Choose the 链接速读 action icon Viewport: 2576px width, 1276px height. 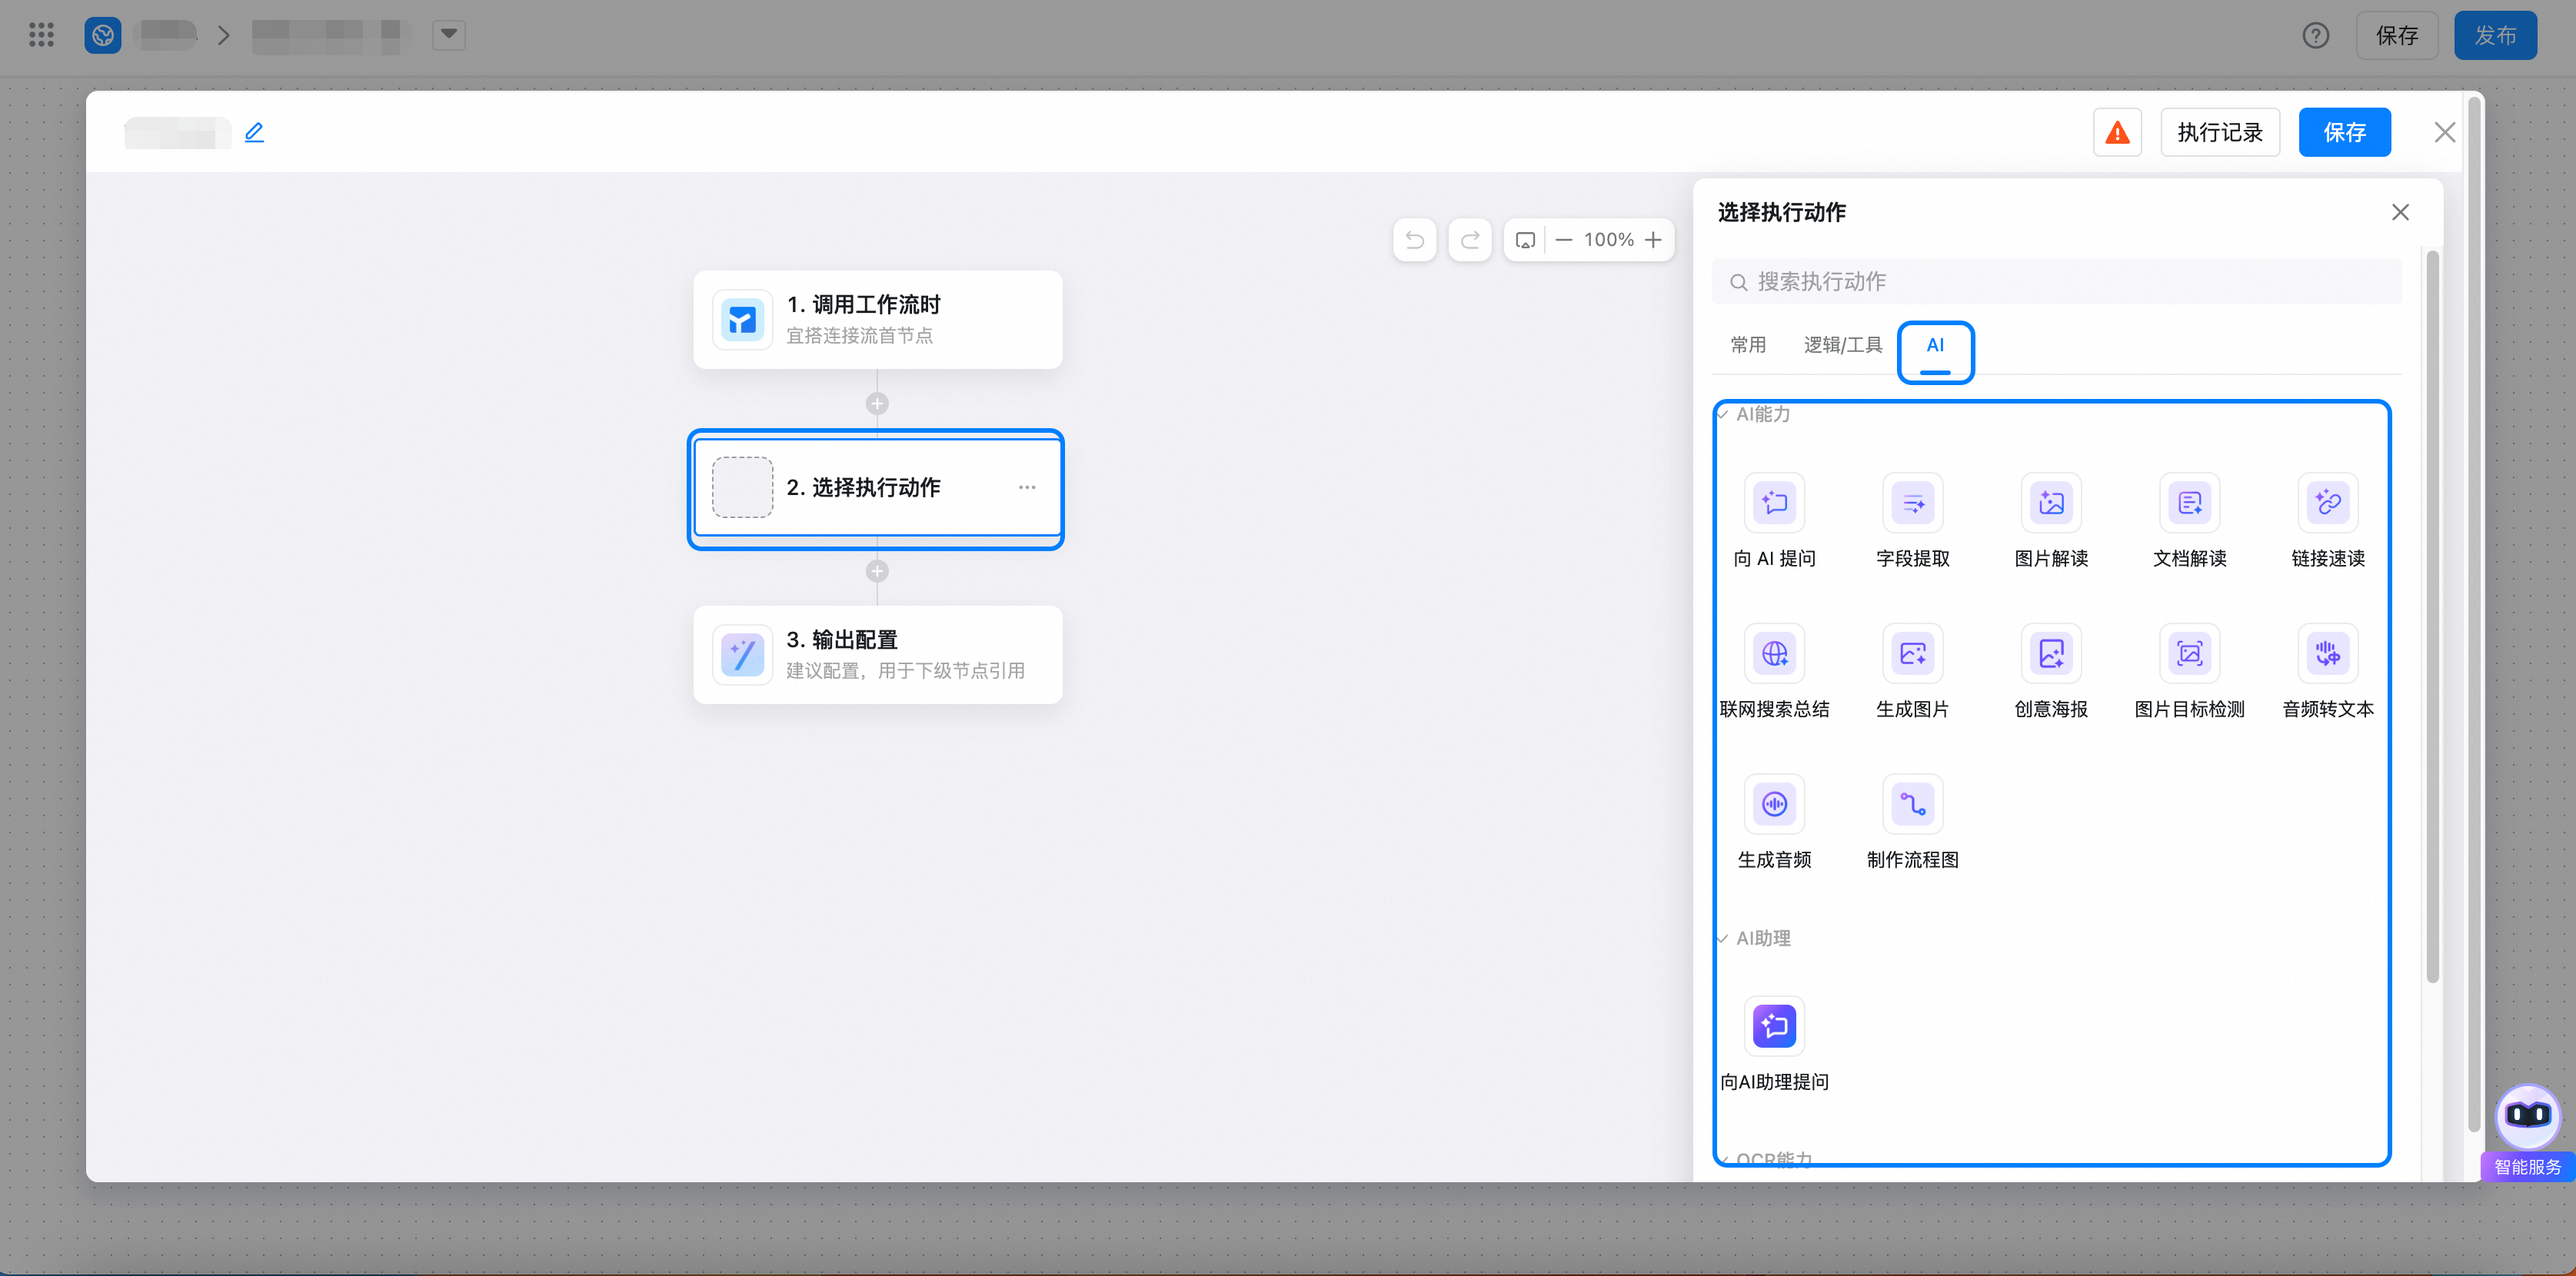pyautogui.click(x=2328, y=503)
